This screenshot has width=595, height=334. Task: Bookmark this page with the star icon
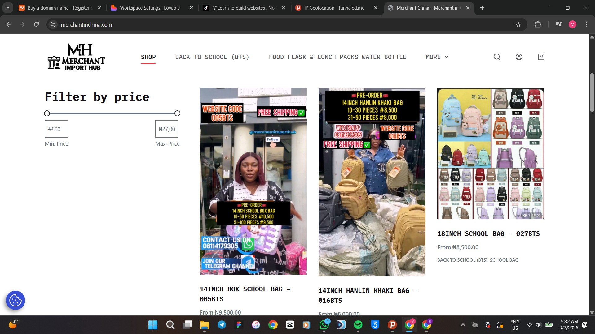point(518,24)
